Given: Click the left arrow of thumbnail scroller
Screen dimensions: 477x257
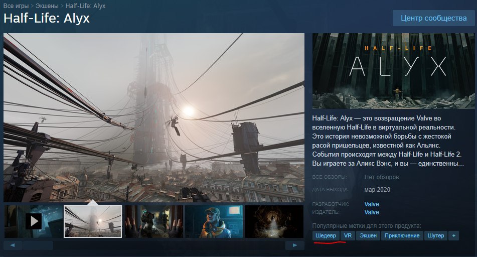Looking at the screenshot, I should (x=13, y=245).
